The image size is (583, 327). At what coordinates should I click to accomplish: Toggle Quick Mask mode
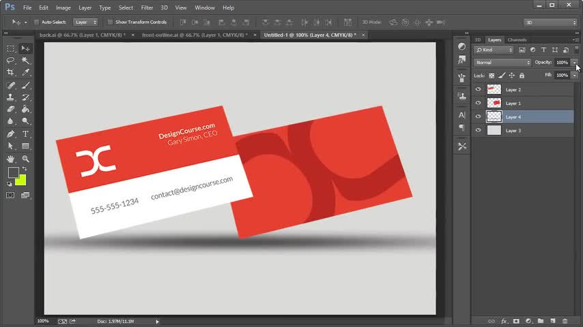10,196
